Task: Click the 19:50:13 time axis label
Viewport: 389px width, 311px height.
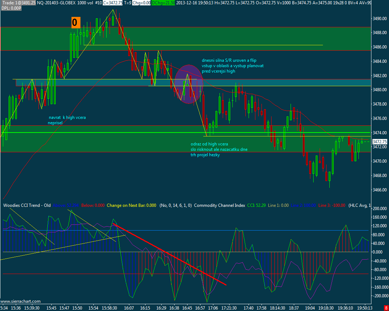Action: [x=364, y=308]
